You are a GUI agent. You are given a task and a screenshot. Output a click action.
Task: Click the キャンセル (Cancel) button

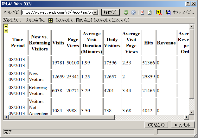tap(182, 125)
